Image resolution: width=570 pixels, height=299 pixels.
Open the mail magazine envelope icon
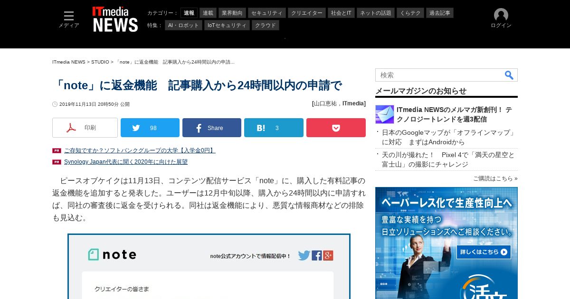[385, 114]
